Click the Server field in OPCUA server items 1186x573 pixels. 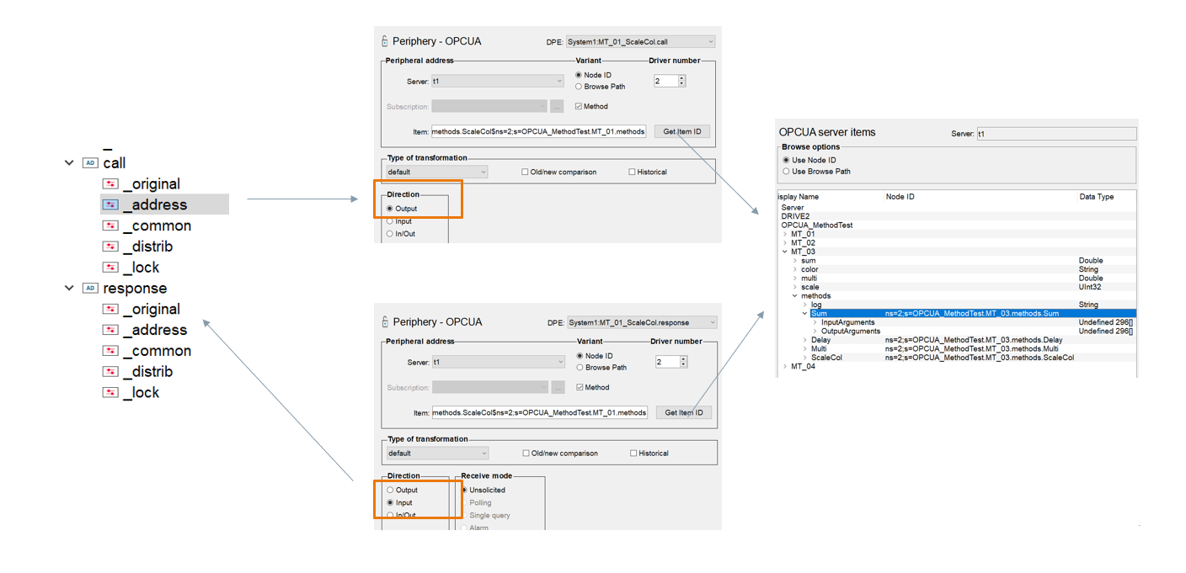coord(1055,134)
